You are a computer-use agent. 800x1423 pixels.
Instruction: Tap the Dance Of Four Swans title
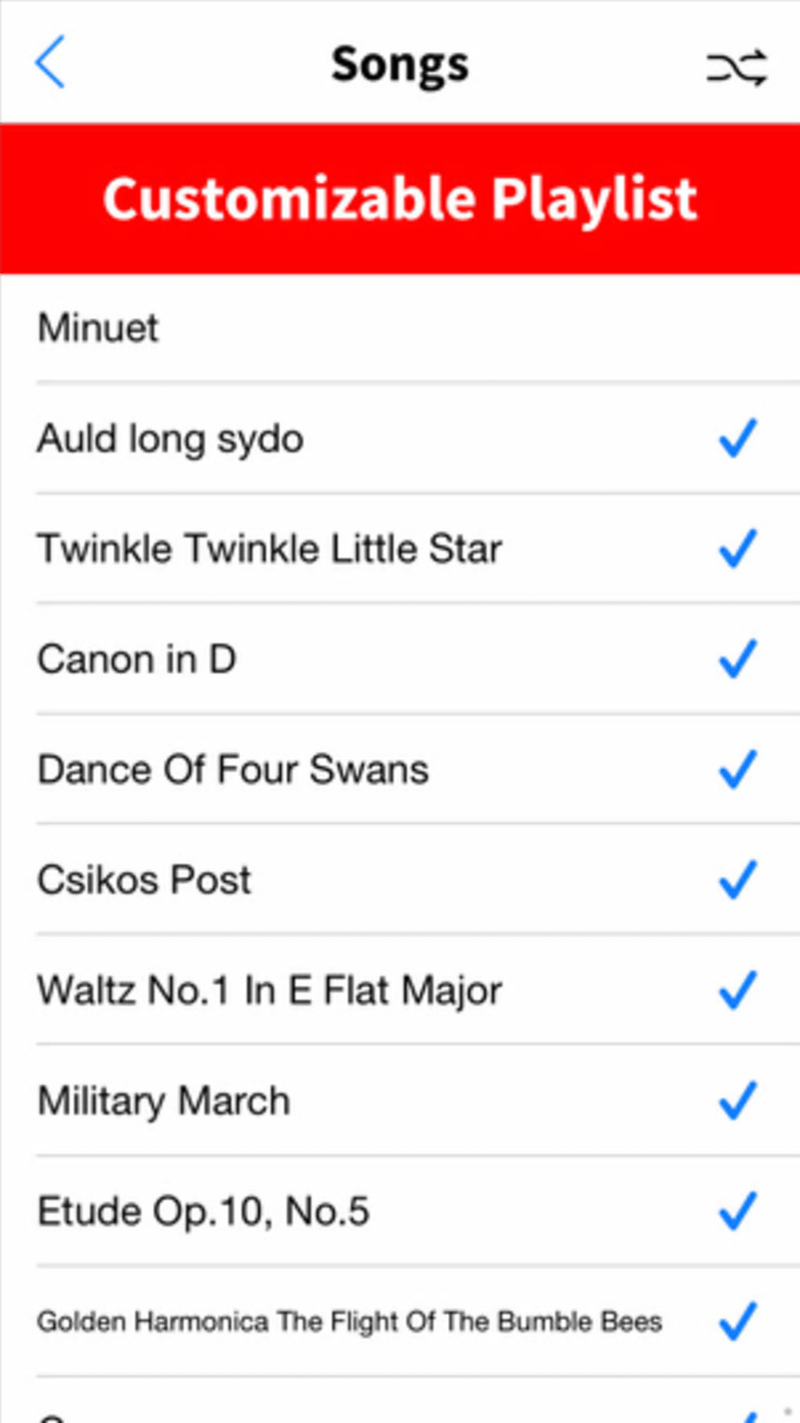tap(233, 769)
